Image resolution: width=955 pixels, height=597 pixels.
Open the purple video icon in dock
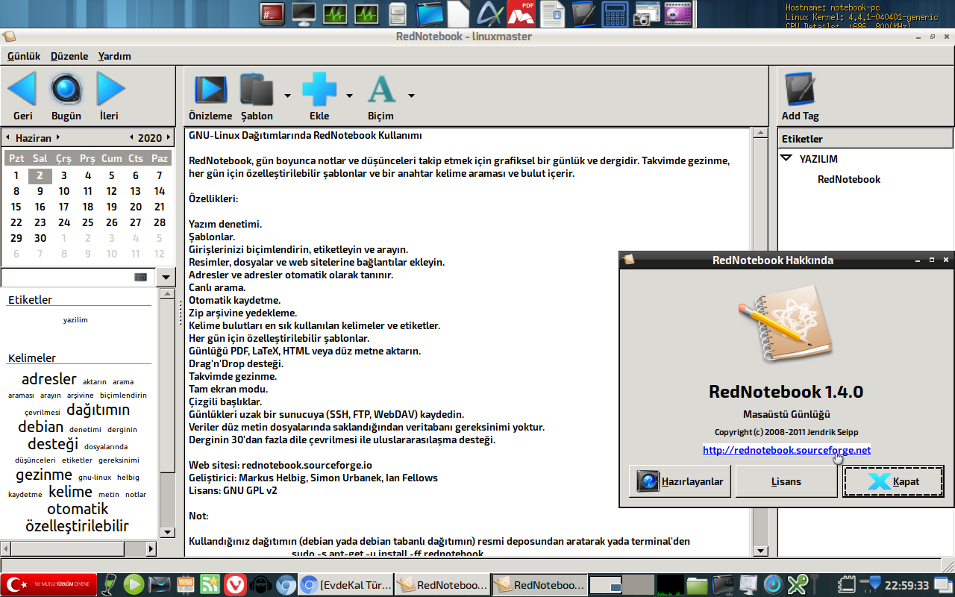click(x=678, y=13)
